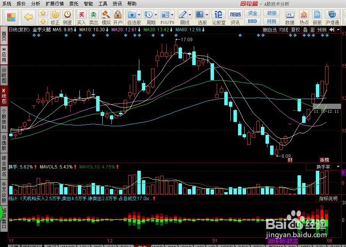Toggle the 窗 window option
Screen dimensions: 346x247
tap(312, 30)
